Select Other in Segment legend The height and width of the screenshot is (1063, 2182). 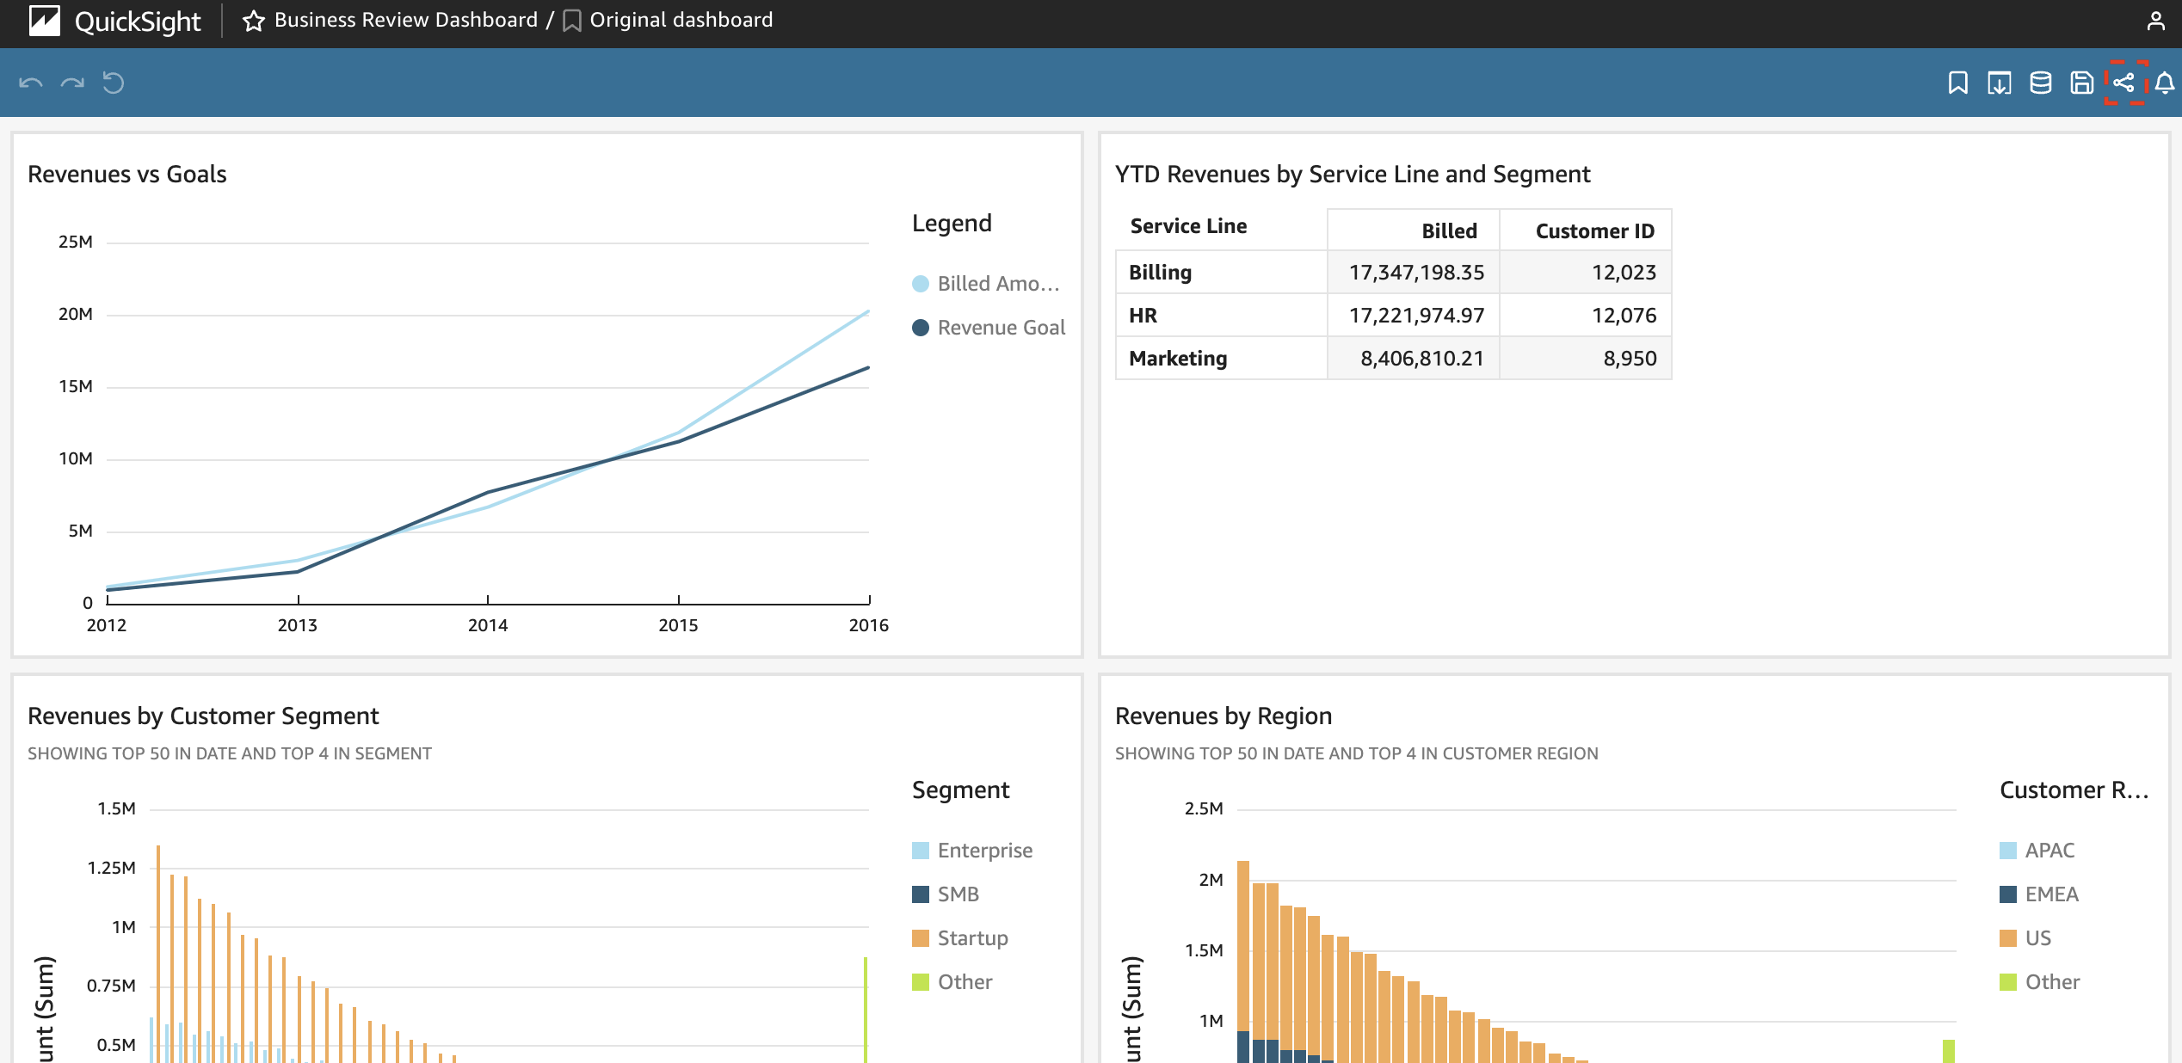[x=952, y=982]
